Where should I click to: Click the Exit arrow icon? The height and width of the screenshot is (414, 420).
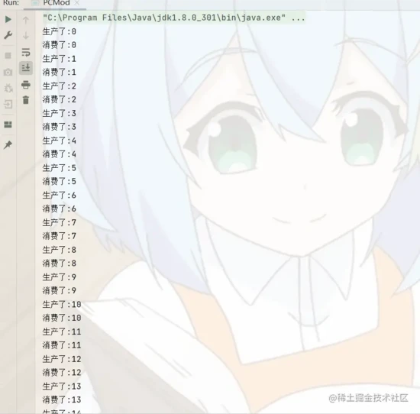click(x=8, y=104)
